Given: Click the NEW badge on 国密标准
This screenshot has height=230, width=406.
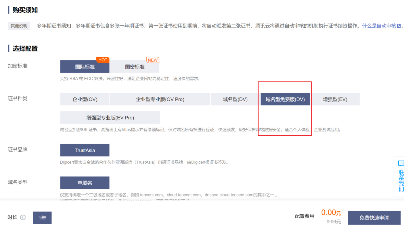Looking at the screenshot, I should (x=153, y=60).
